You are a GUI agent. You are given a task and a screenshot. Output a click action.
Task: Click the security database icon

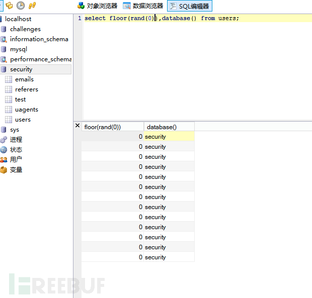point(4,69)
